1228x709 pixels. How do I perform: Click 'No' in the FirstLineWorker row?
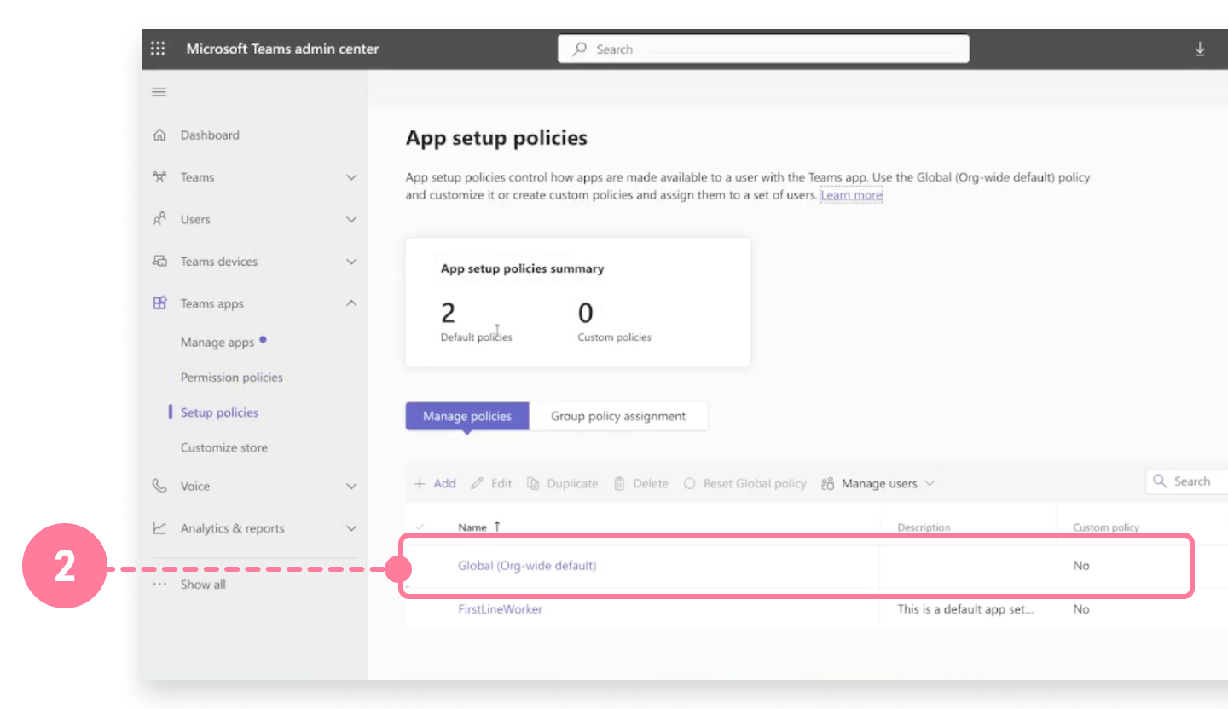[1081, 608]
